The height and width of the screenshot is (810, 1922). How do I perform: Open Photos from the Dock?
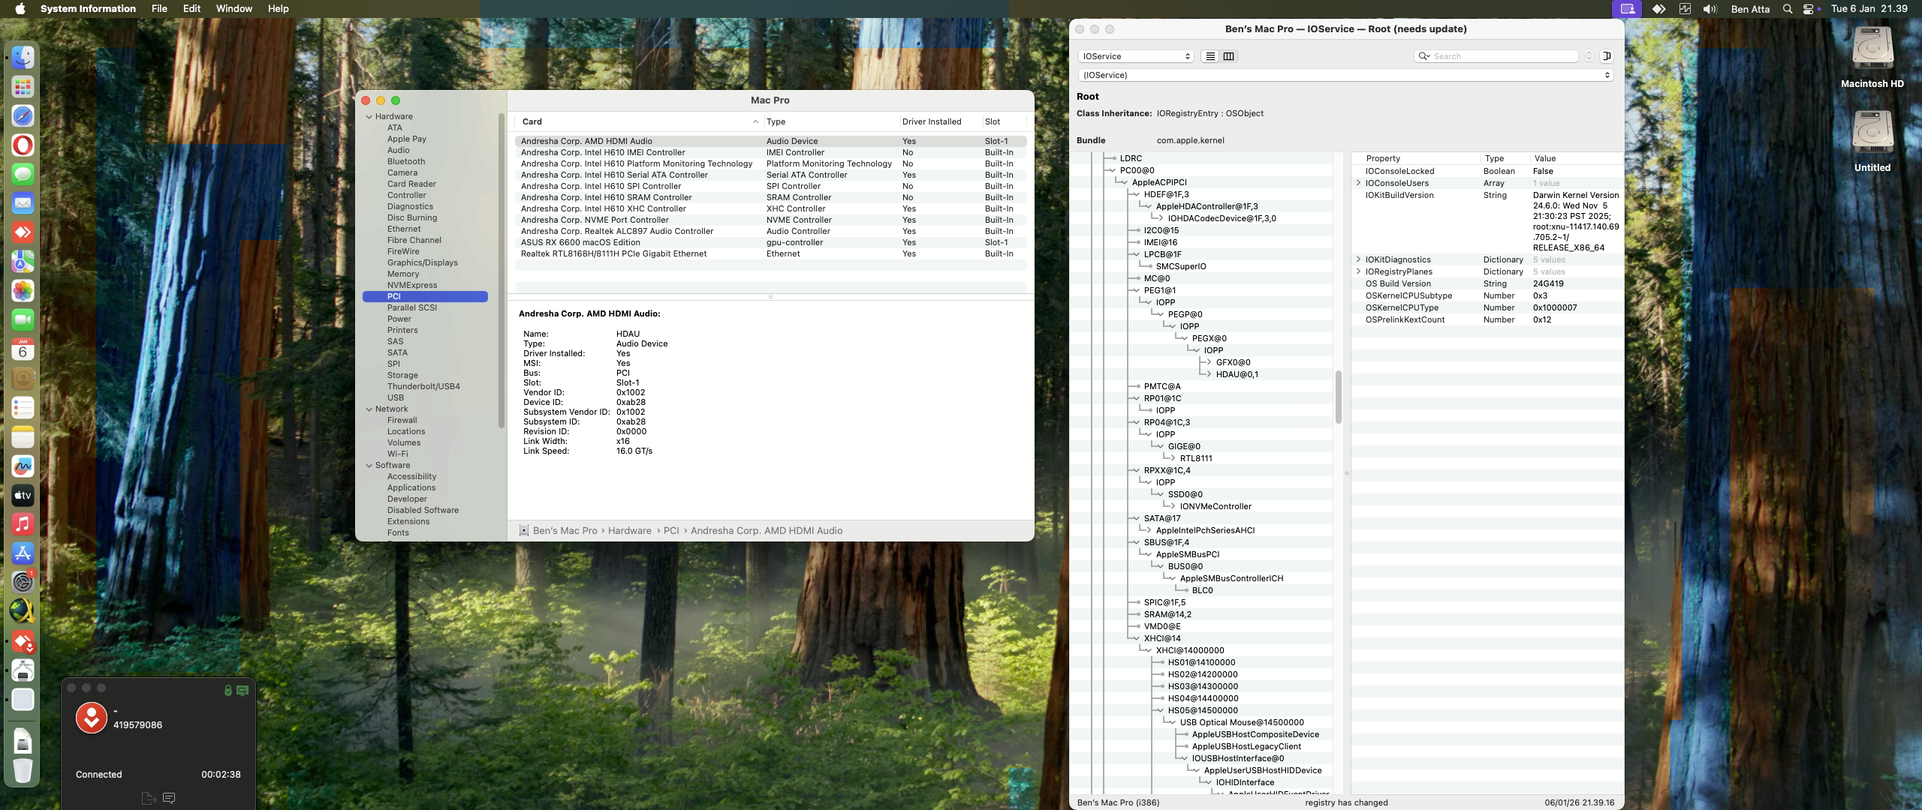point(23,291)
